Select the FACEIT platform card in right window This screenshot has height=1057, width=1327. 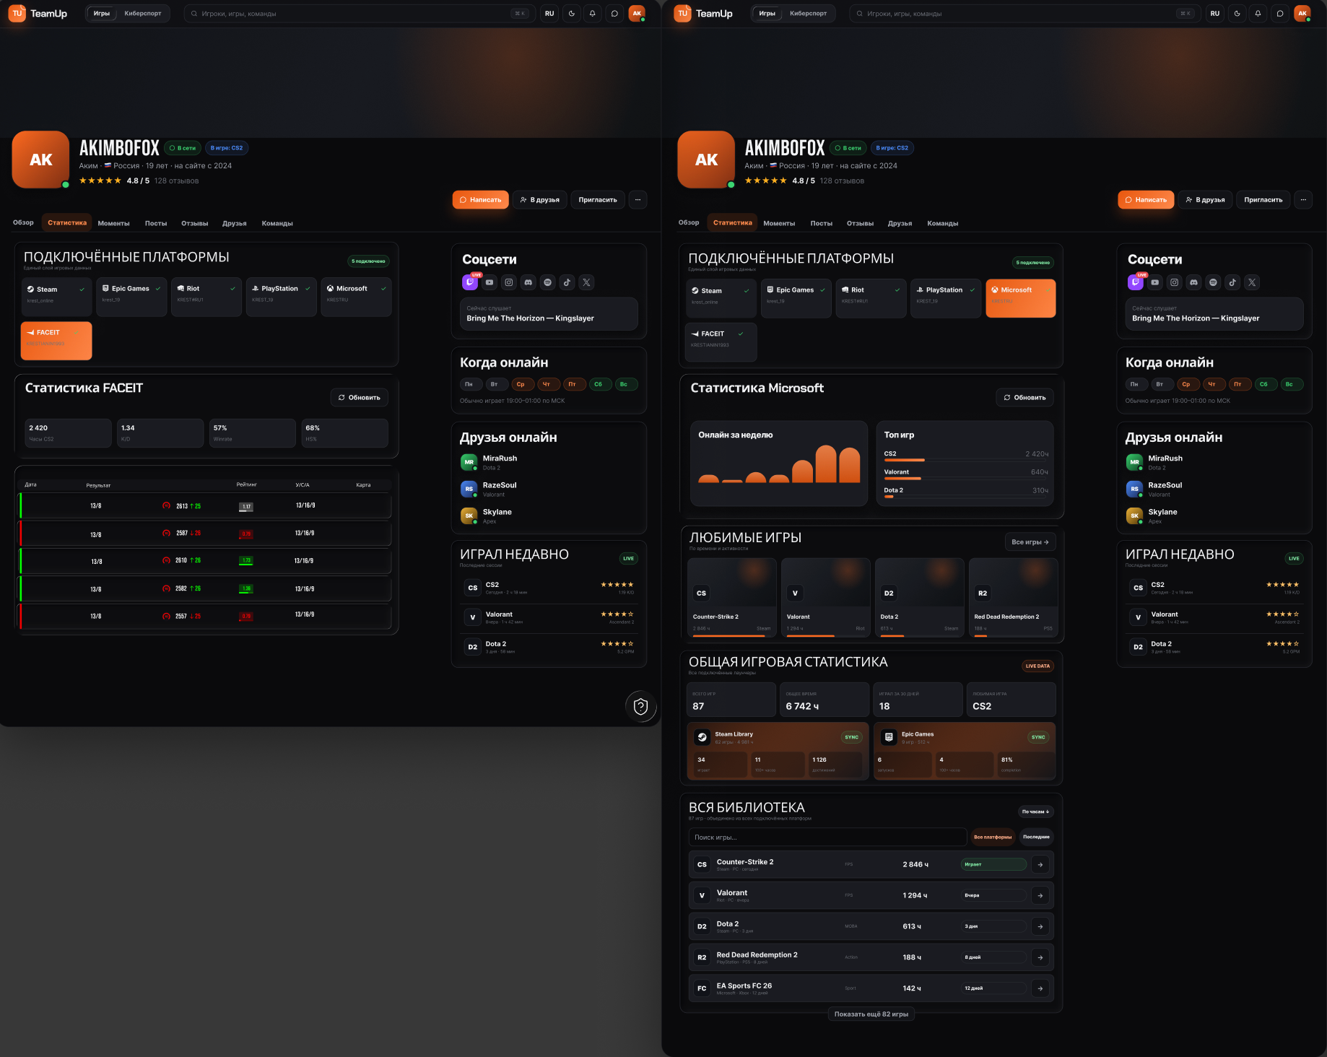pos(721,342)
